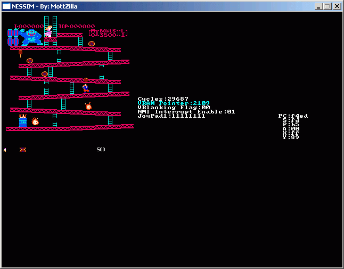Click the Mario sprite on the girder
The height and width of the screenshot is (269, 344).
click(x=85, y=88)
